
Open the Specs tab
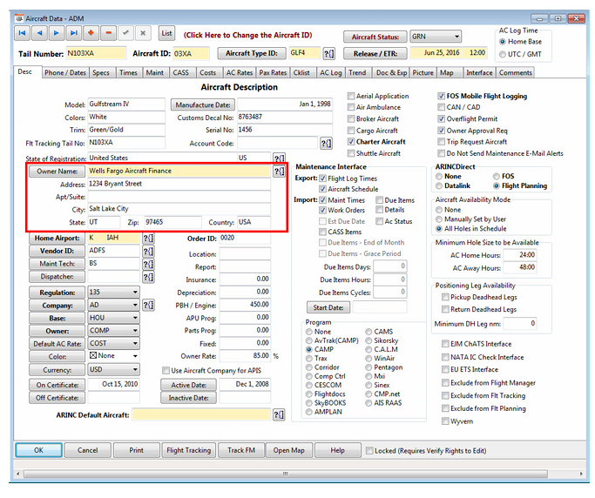(x=101, y=72)
